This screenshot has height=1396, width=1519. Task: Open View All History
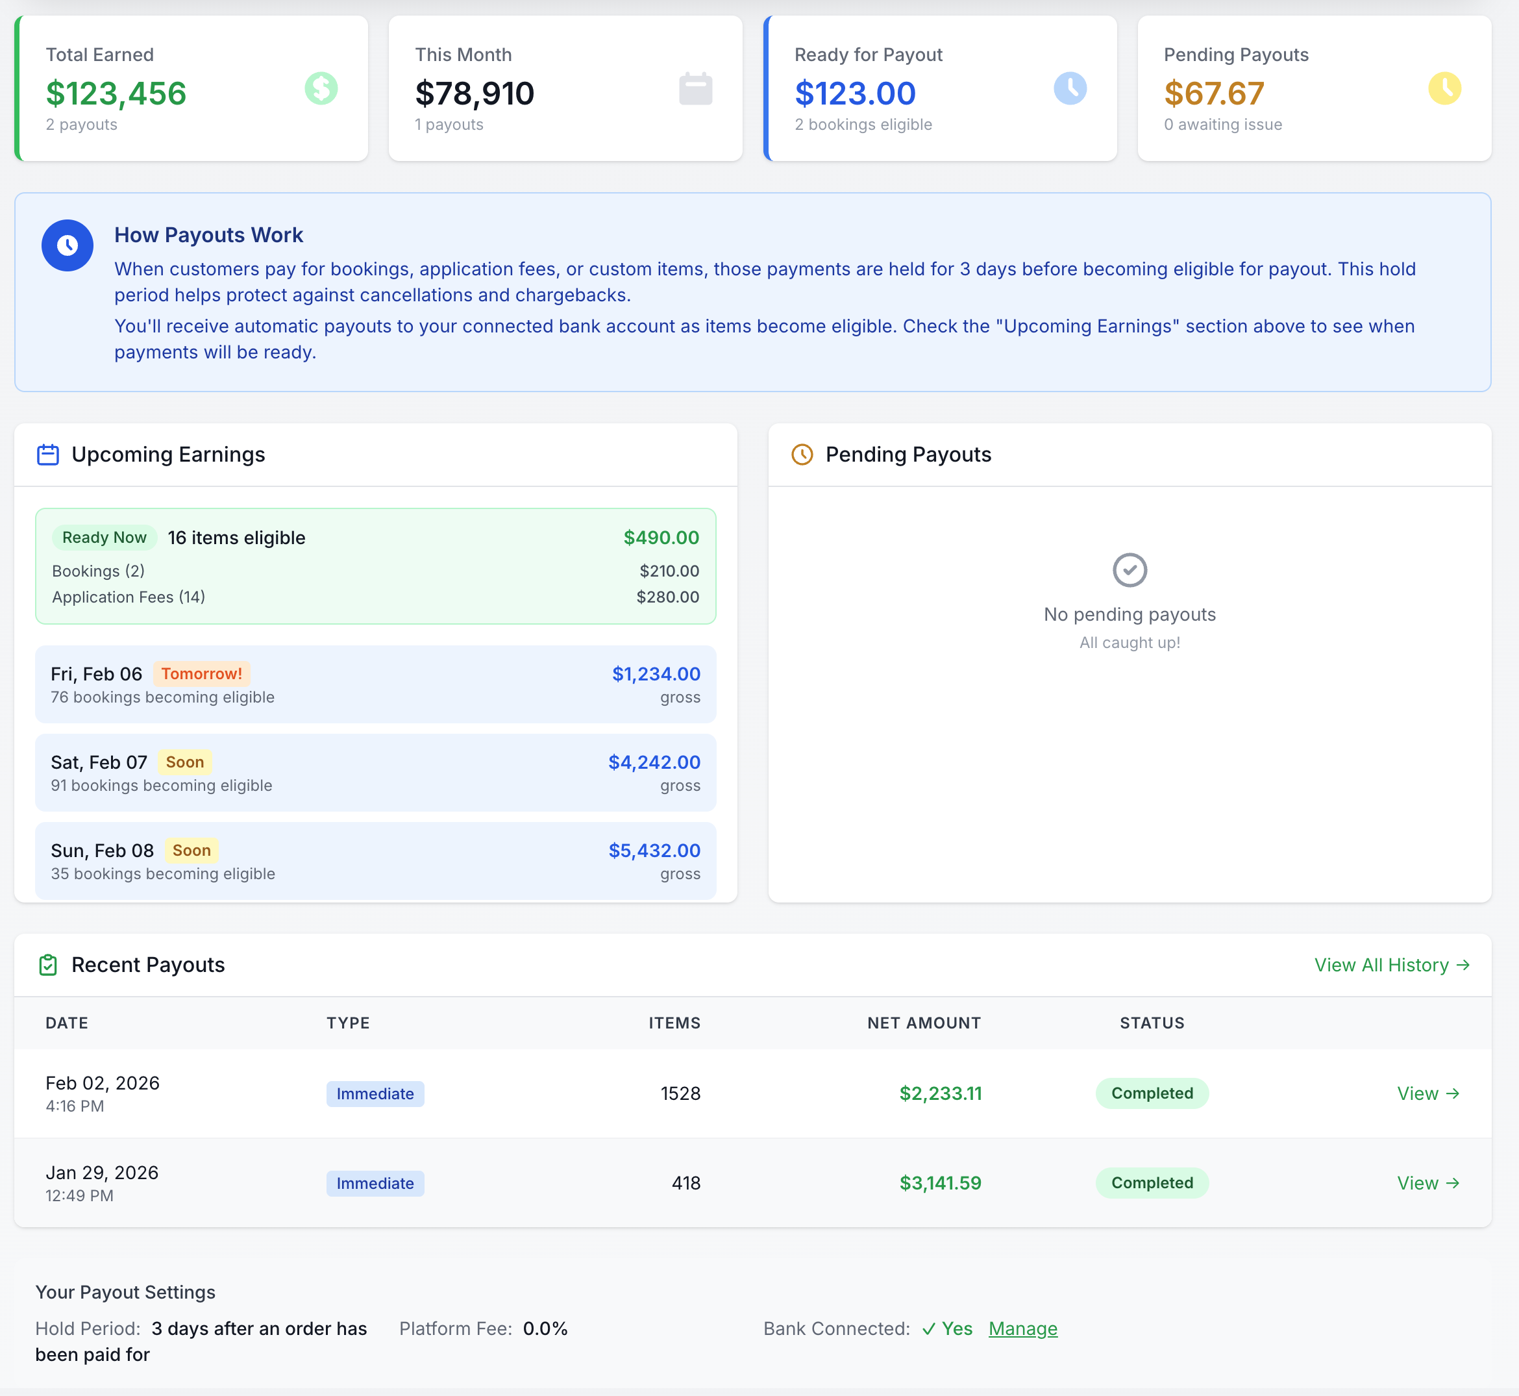1381,965
